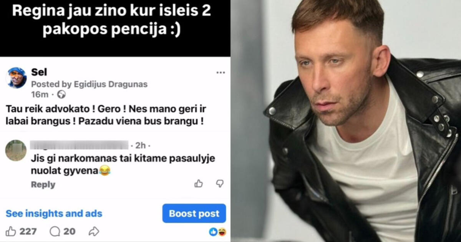Screen dimensions: 461x242
Task: Open the three-dot post options menu
Action: (221, 73)
